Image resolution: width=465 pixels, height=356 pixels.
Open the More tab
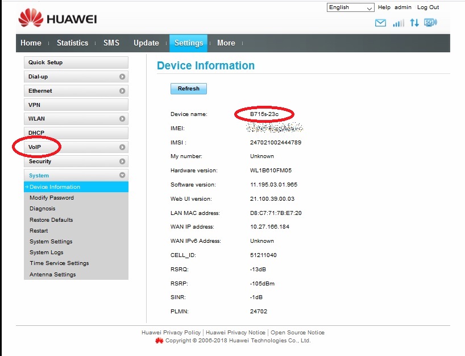tap(226, 43)
